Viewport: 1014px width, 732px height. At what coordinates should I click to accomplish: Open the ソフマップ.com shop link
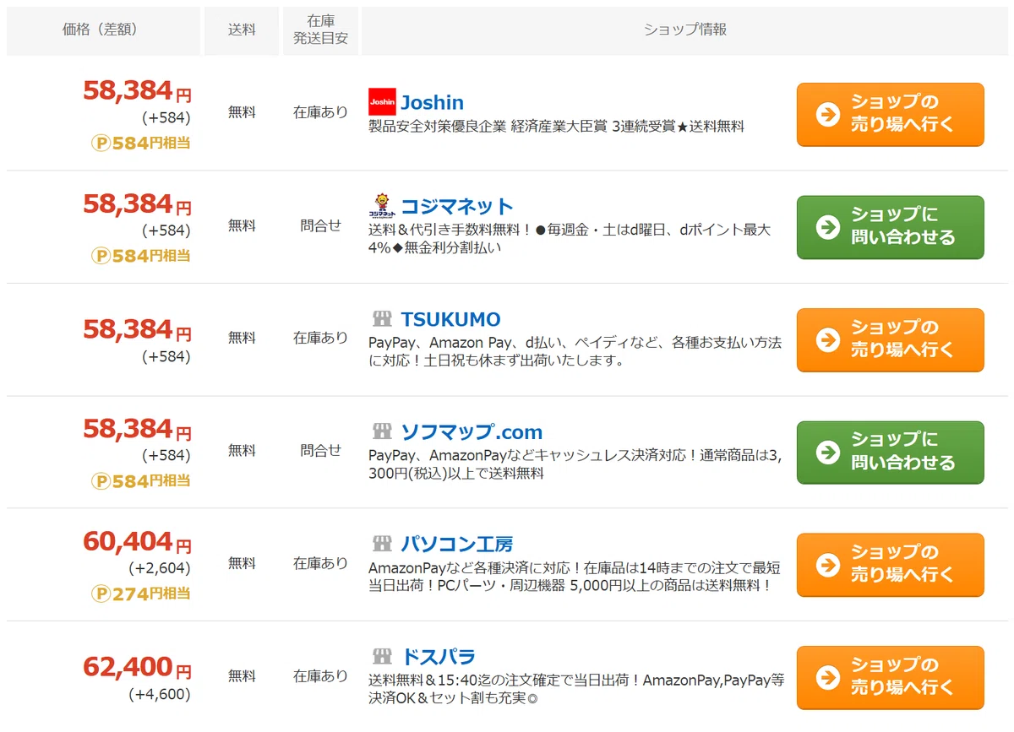tap(472, 431)
